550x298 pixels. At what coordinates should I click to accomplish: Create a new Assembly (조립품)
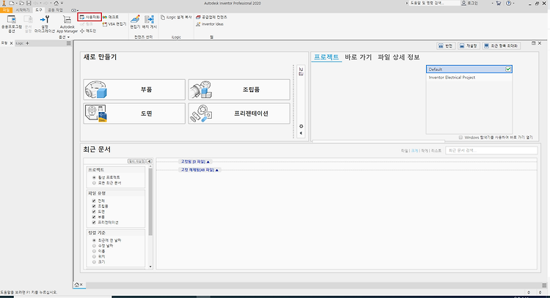239,89
